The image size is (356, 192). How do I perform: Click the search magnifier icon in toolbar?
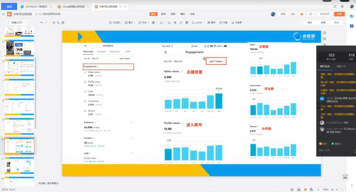point(58,23)
